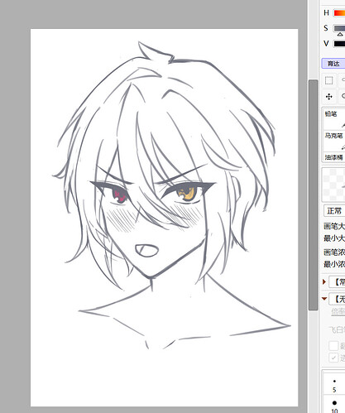Open the 正常 blend mode dropdown
Viewport: 345px width, 413px height.
click(x=334, y=211)
